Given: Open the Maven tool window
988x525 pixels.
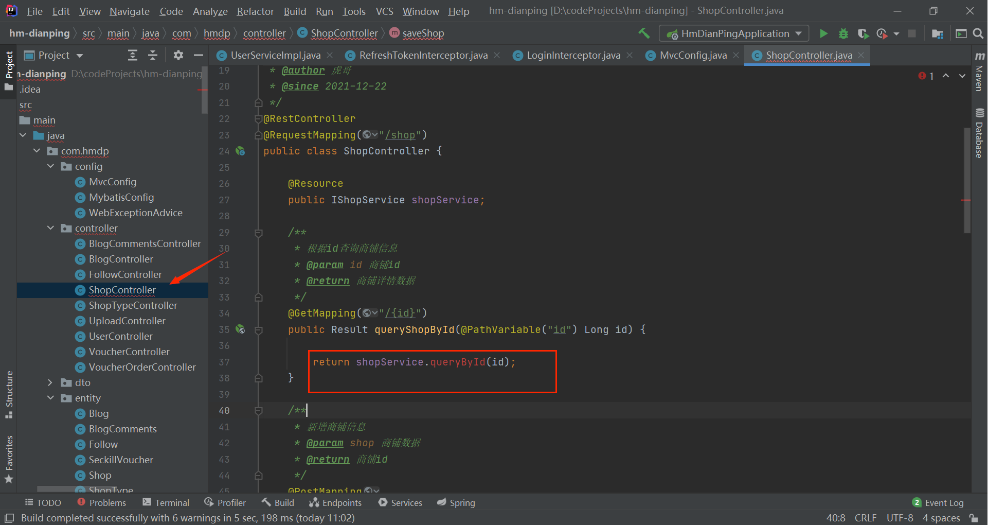Looking at the screenshot, I should click(x=980, y=71).
